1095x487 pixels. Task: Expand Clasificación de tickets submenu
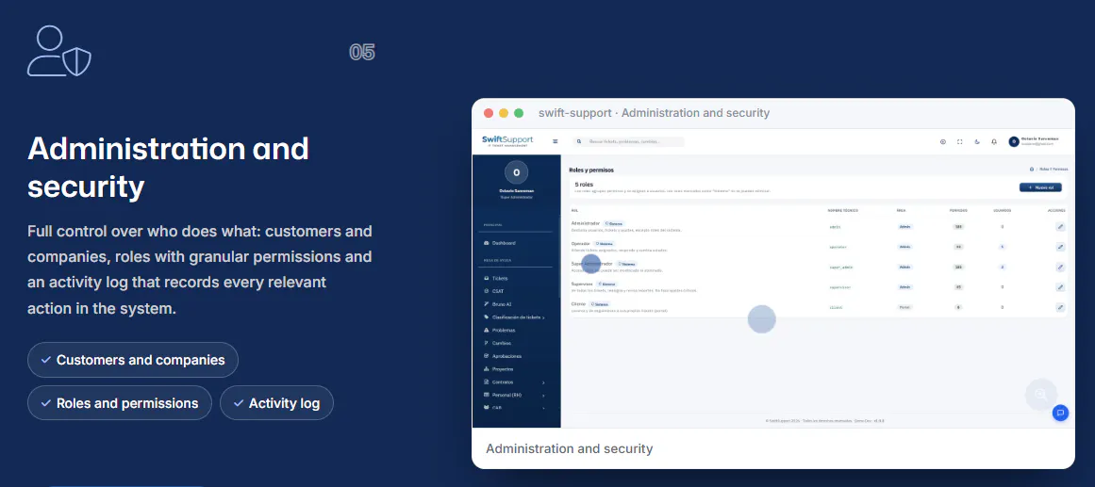(515, 317)
